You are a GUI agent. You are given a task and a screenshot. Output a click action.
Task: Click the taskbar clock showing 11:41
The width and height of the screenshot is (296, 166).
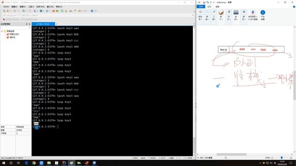pyautogui.click(x=282, y=163)
